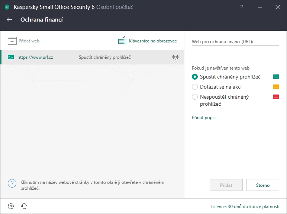The height and width of the screenshot is (214, 287).
Task: Click the Kaspersky shield logo icon
Action: pyautogui.click(x=7, y=7)
